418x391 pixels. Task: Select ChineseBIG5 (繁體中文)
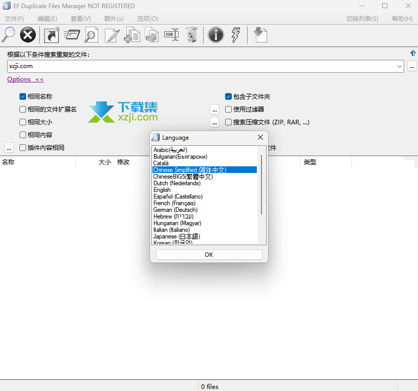pos(205,177)
